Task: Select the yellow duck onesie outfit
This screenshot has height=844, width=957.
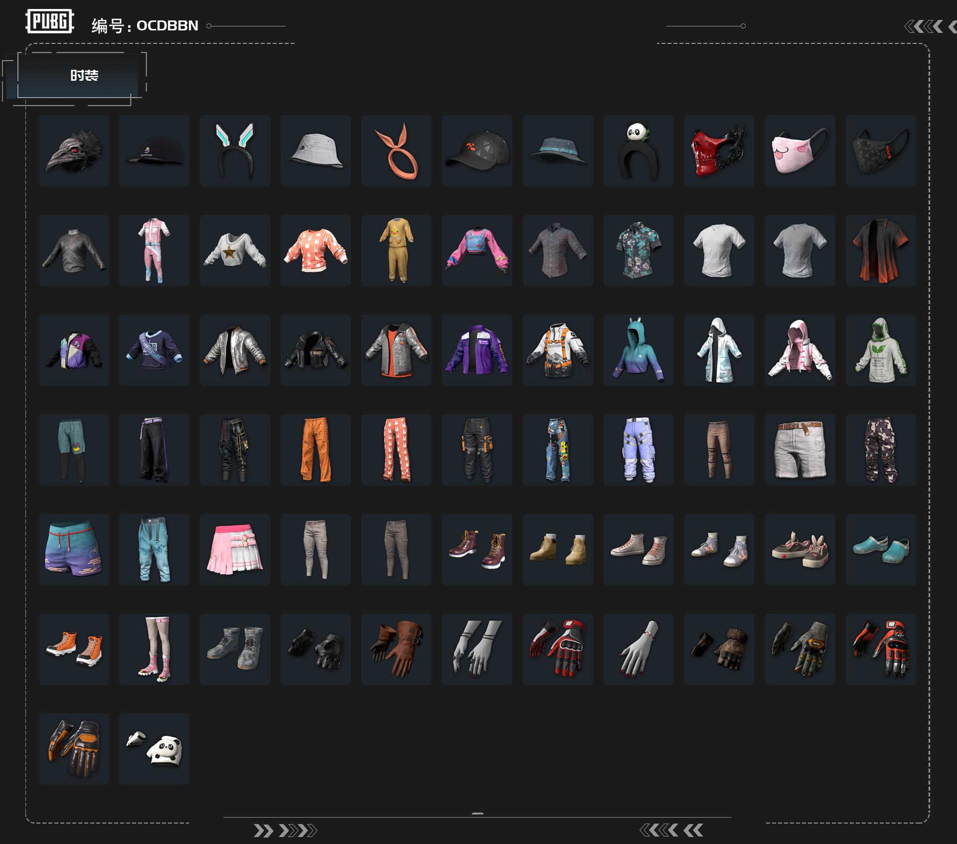Action: (x=396, y=250)
